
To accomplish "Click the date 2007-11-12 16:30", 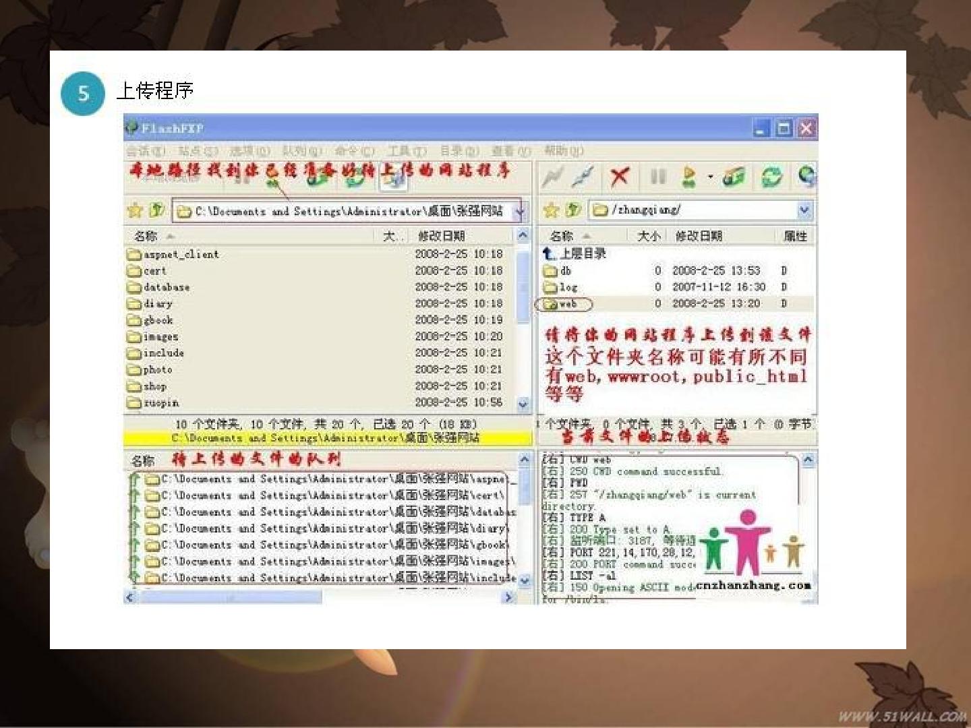I will pos(719,287).
